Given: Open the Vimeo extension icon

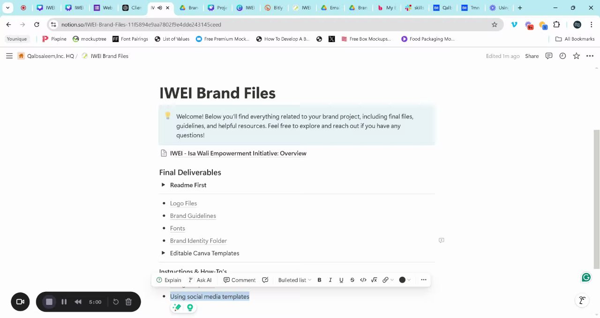Looking at the screenshot, I should tap(514, 24).
